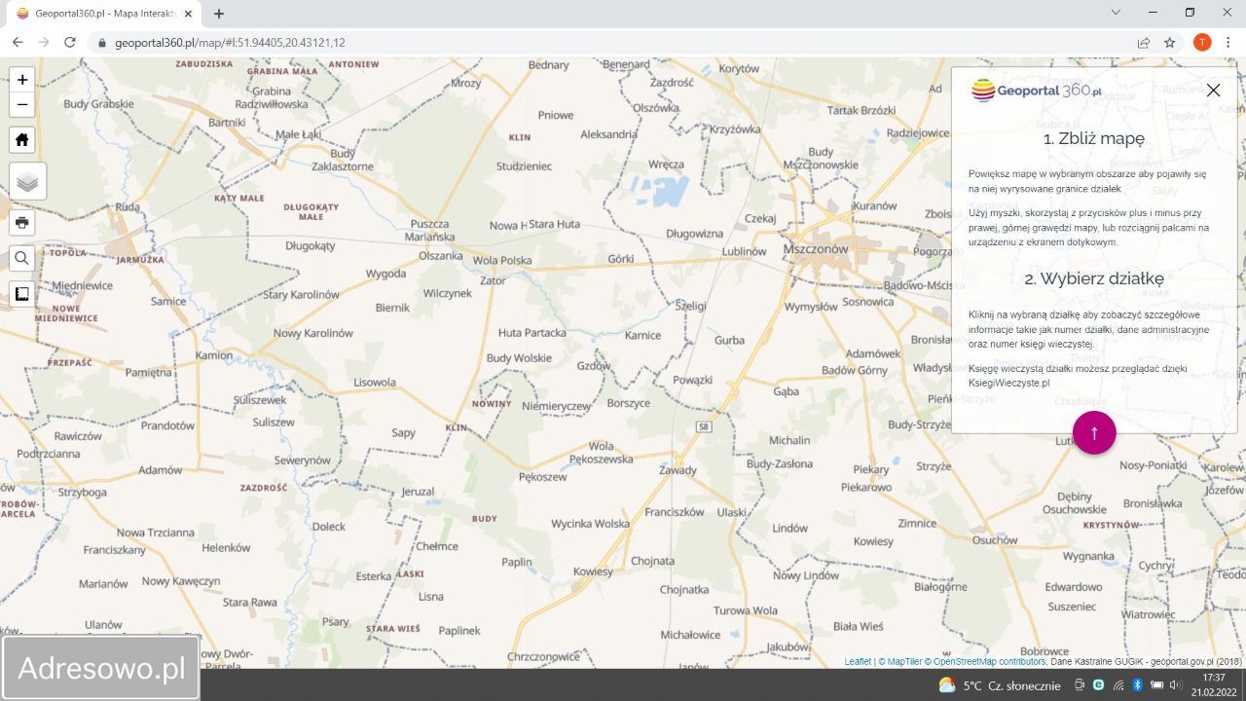1246x701 pixels.
Task: Print the map using printer icon
Action: pyautogui.click(x=22, y=223)
